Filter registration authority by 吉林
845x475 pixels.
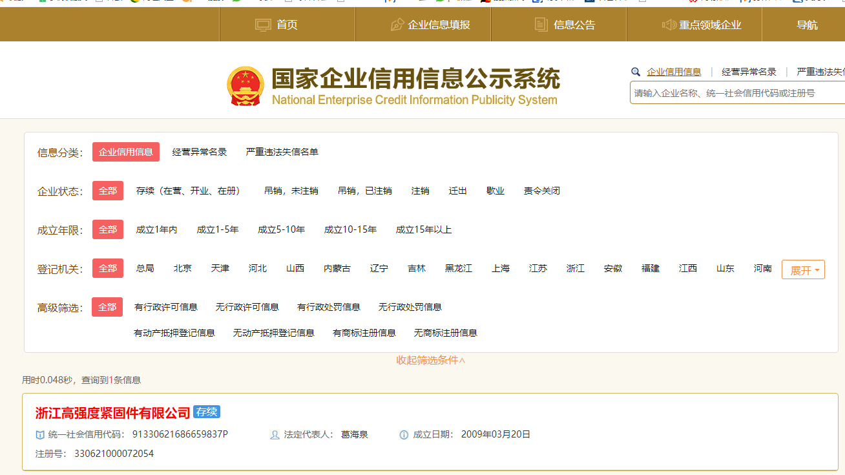417,268
